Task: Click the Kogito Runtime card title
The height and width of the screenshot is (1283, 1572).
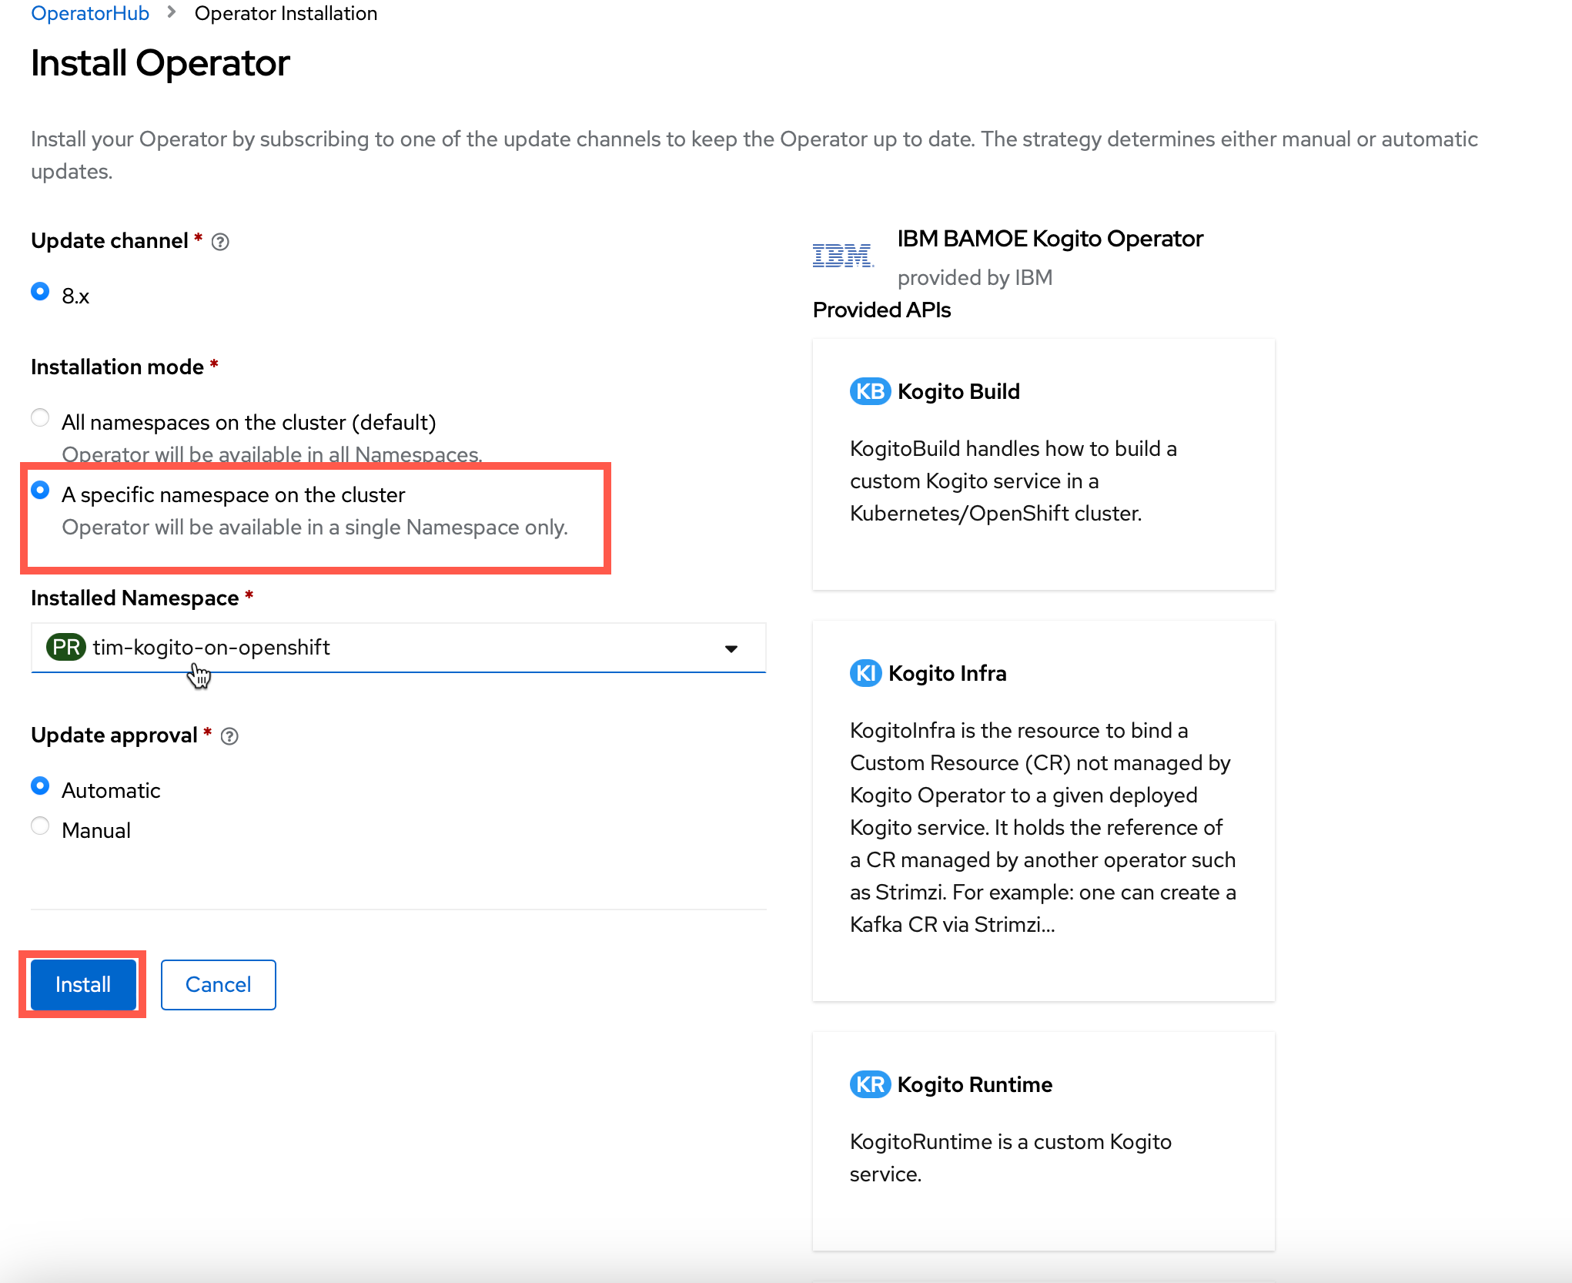Action: pos(975,1084)
